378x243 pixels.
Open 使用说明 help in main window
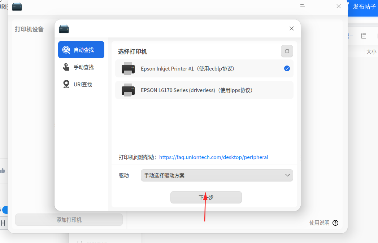[319, 223]
